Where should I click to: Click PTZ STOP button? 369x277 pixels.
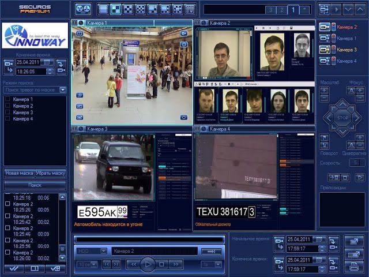(342, 118)
